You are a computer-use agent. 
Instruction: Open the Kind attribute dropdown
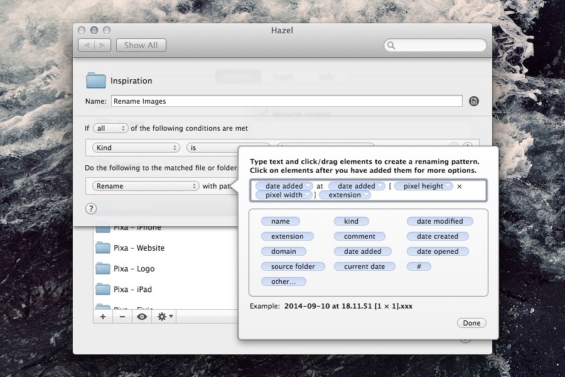(136, 148)
